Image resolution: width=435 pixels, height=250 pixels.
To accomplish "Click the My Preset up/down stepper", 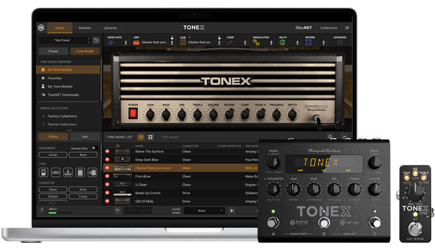I will tap(89, 40).
